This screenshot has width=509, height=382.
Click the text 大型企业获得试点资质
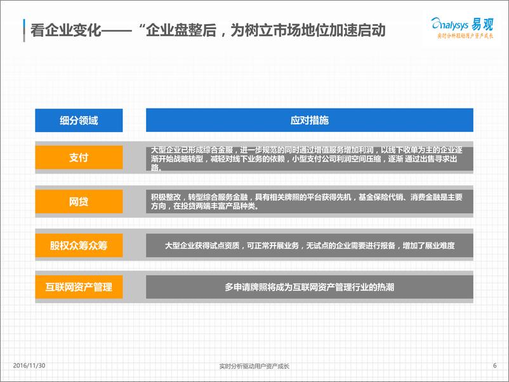(202, 246)
